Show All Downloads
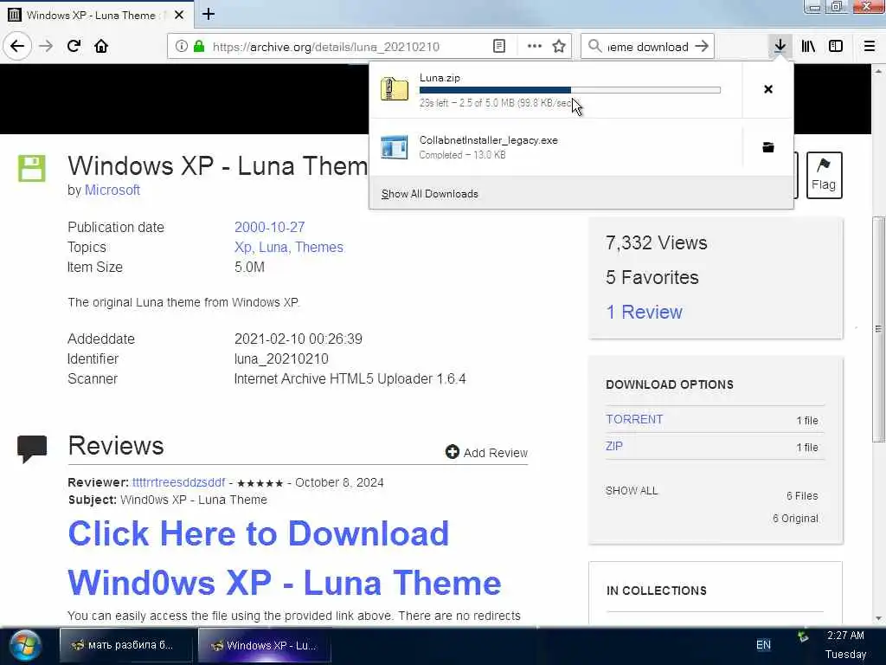 tap(429, 194)
